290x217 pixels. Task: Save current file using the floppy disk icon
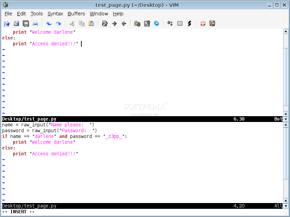(x=16, y=24)
